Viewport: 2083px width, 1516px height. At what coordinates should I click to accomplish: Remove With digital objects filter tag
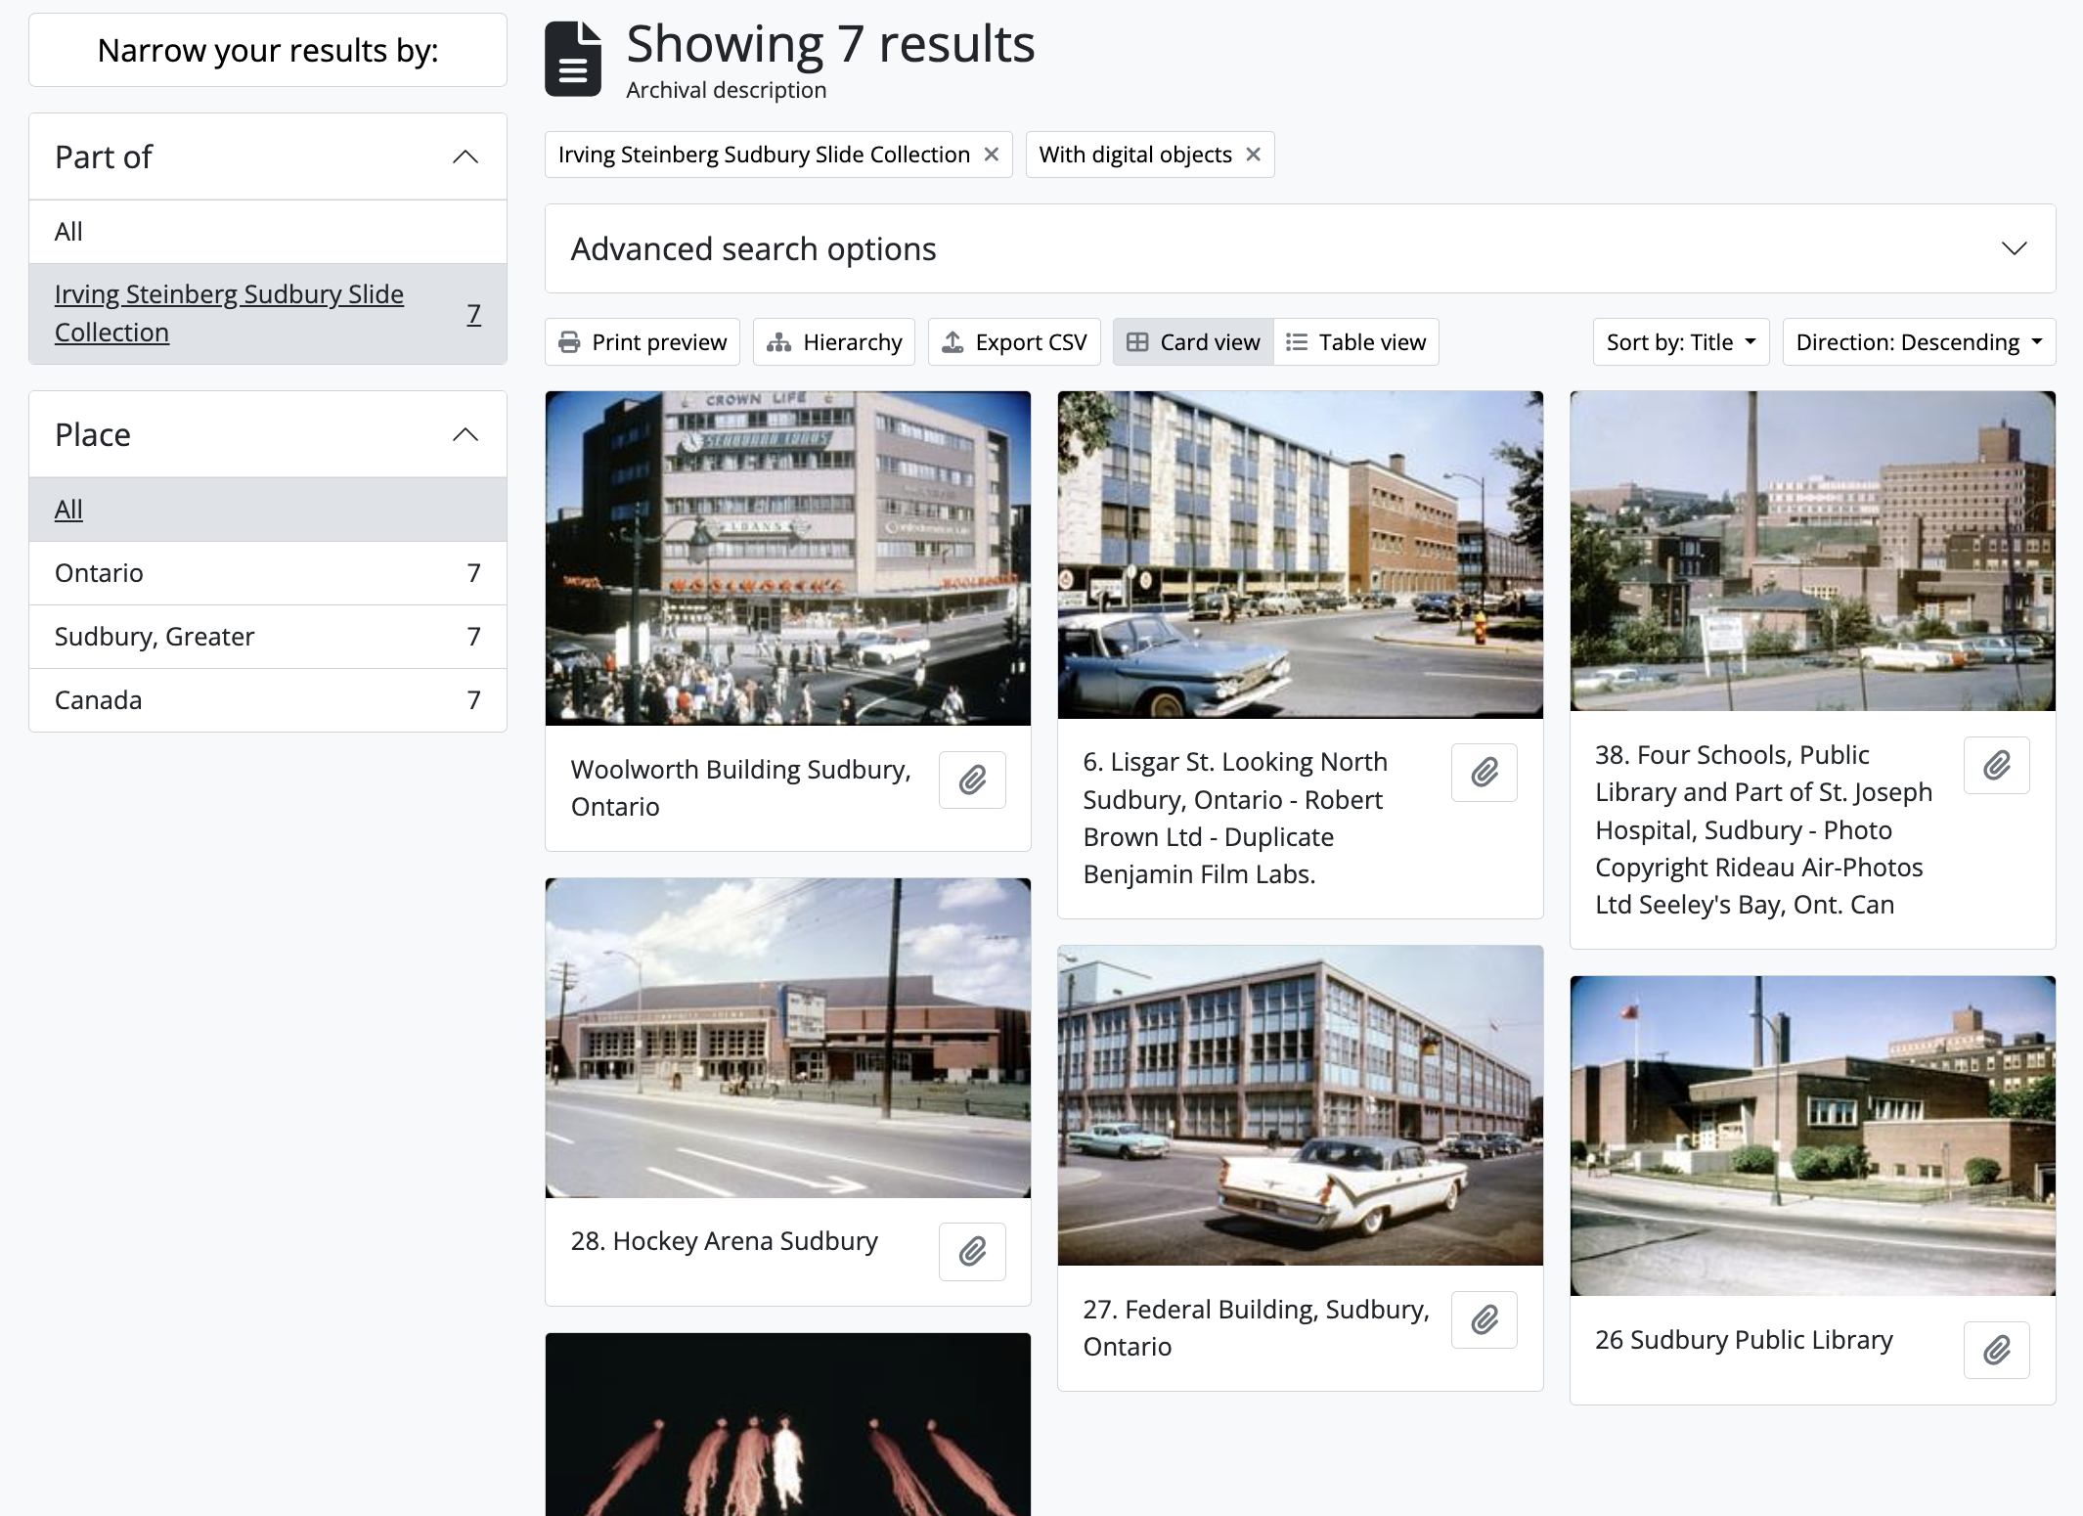(1254, 155)
